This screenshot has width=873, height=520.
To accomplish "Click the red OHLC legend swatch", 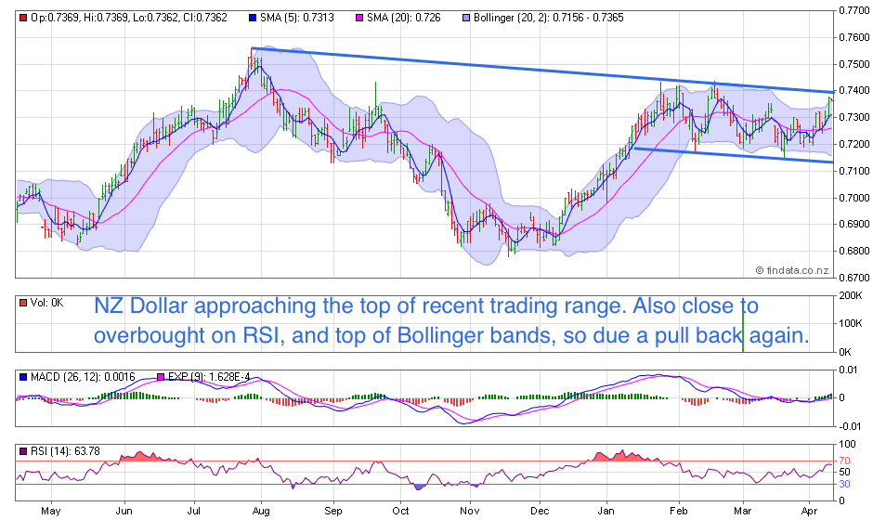I will click(23, 18).
